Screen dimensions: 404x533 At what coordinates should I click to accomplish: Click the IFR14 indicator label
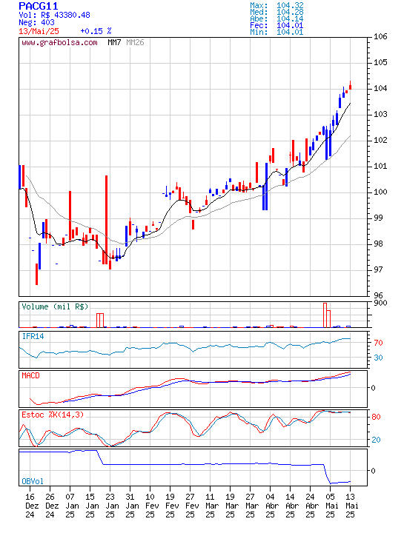pyautogui.click(x=33, y=336)
